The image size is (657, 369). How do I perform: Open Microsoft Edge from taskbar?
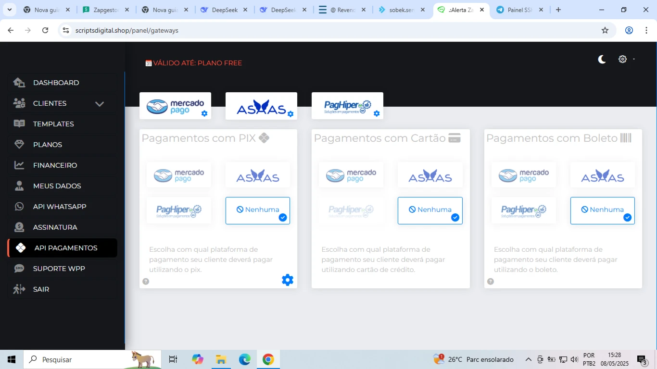pyautogui.click(x=245, y=359)
